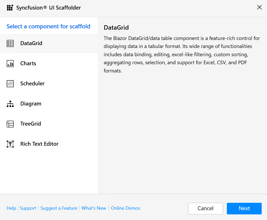Click the Syncfusion logo icon
Viewport: 267px width, 220px height.
[x=10, y=8]
